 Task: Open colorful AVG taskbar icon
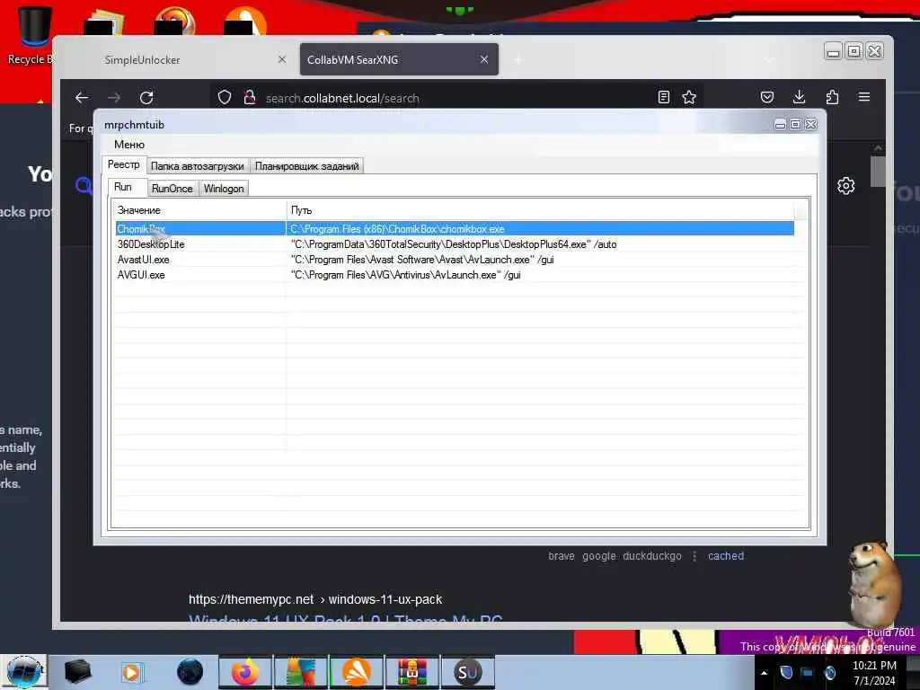300,672
